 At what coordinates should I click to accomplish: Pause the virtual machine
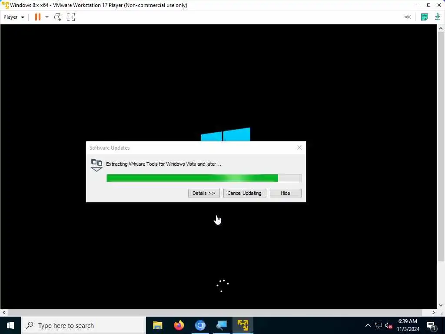tap(37, 17)
